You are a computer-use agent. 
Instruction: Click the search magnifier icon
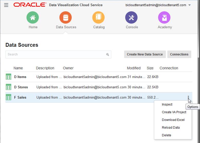point(108,54)
